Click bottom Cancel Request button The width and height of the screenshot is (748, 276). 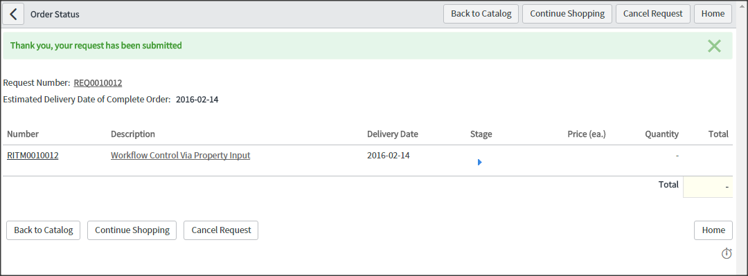tap(221, 230)
